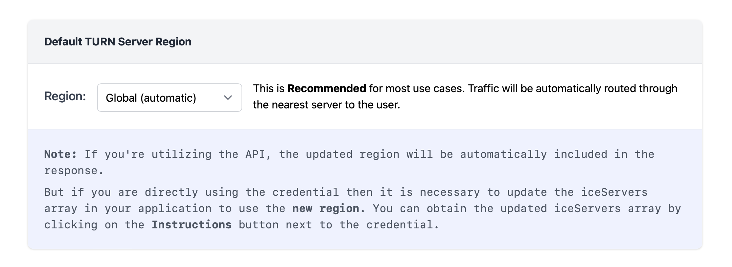Screen dimensions: 732x267
Task: Click the Region: label
Action: pyautogui.click(x=65, y=97)
